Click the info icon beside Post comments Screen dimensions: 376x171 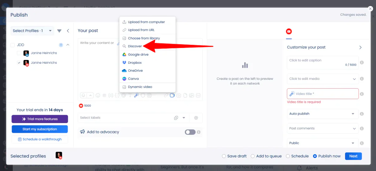tap(362, 128)
